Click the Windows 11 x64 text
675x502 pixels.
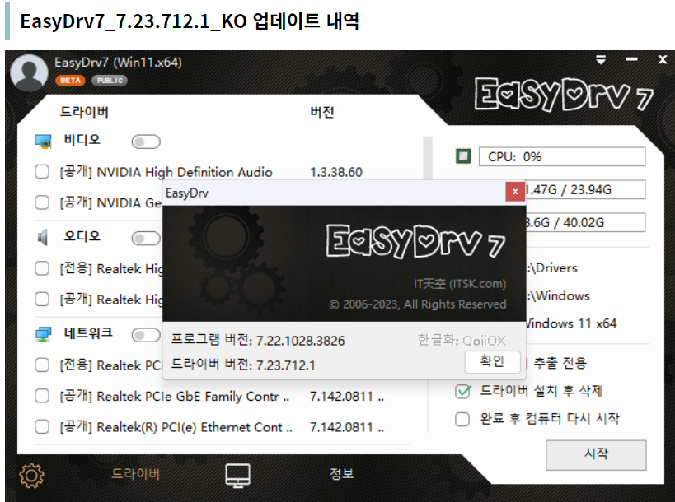(x=572, y=323)
